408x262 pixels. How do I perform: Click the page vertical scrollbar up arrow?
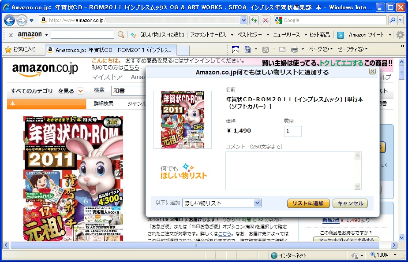pyautogui.click(x=401, y=62)
